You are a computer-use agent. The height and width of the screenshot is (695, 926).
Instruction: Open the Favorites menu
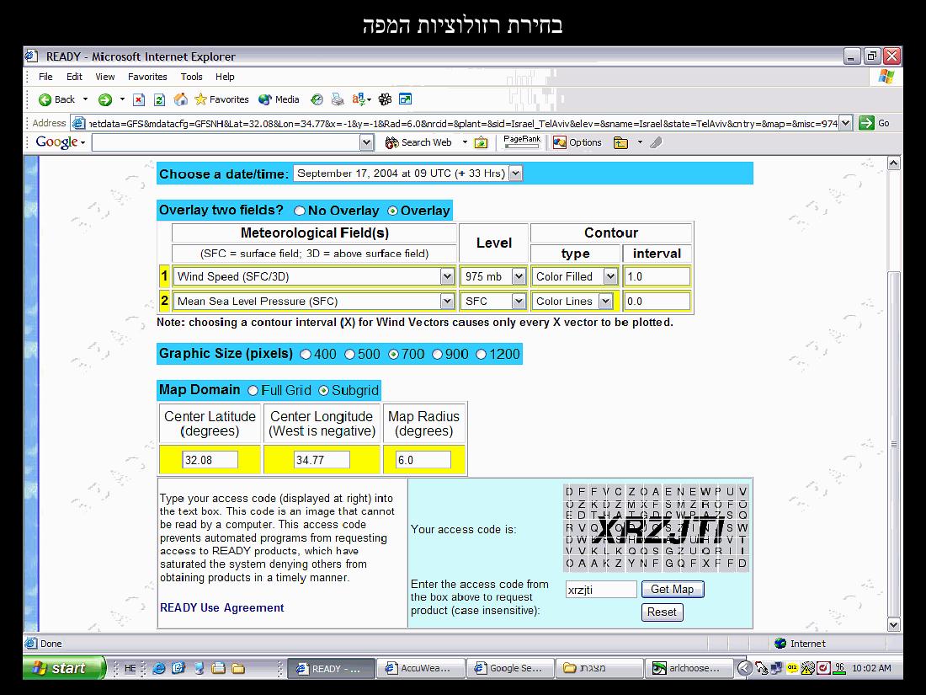[x=147, y=77]
